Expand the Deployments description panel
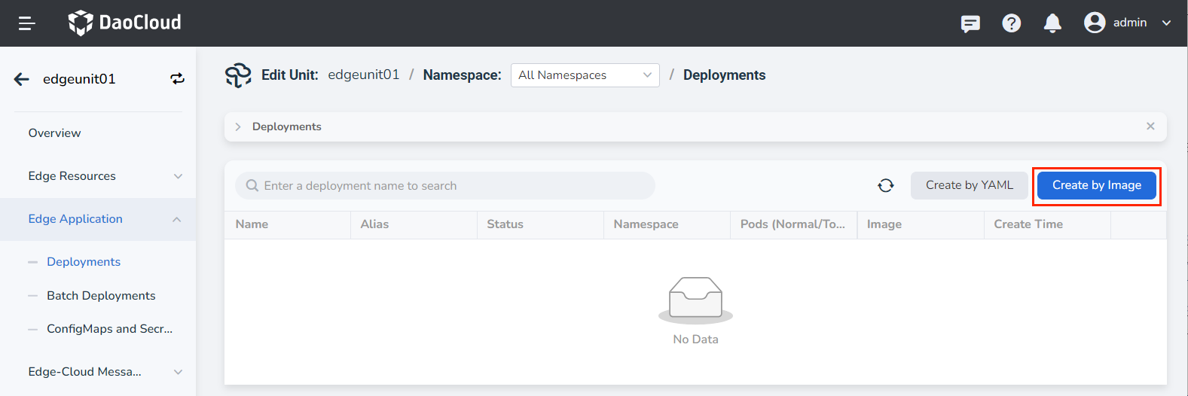 tap(238, 126)
